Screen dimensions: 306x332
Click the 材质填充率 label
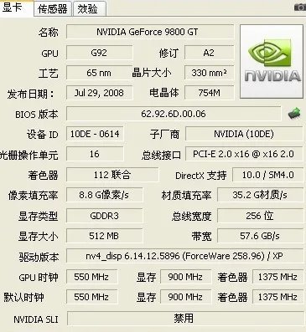186,196
